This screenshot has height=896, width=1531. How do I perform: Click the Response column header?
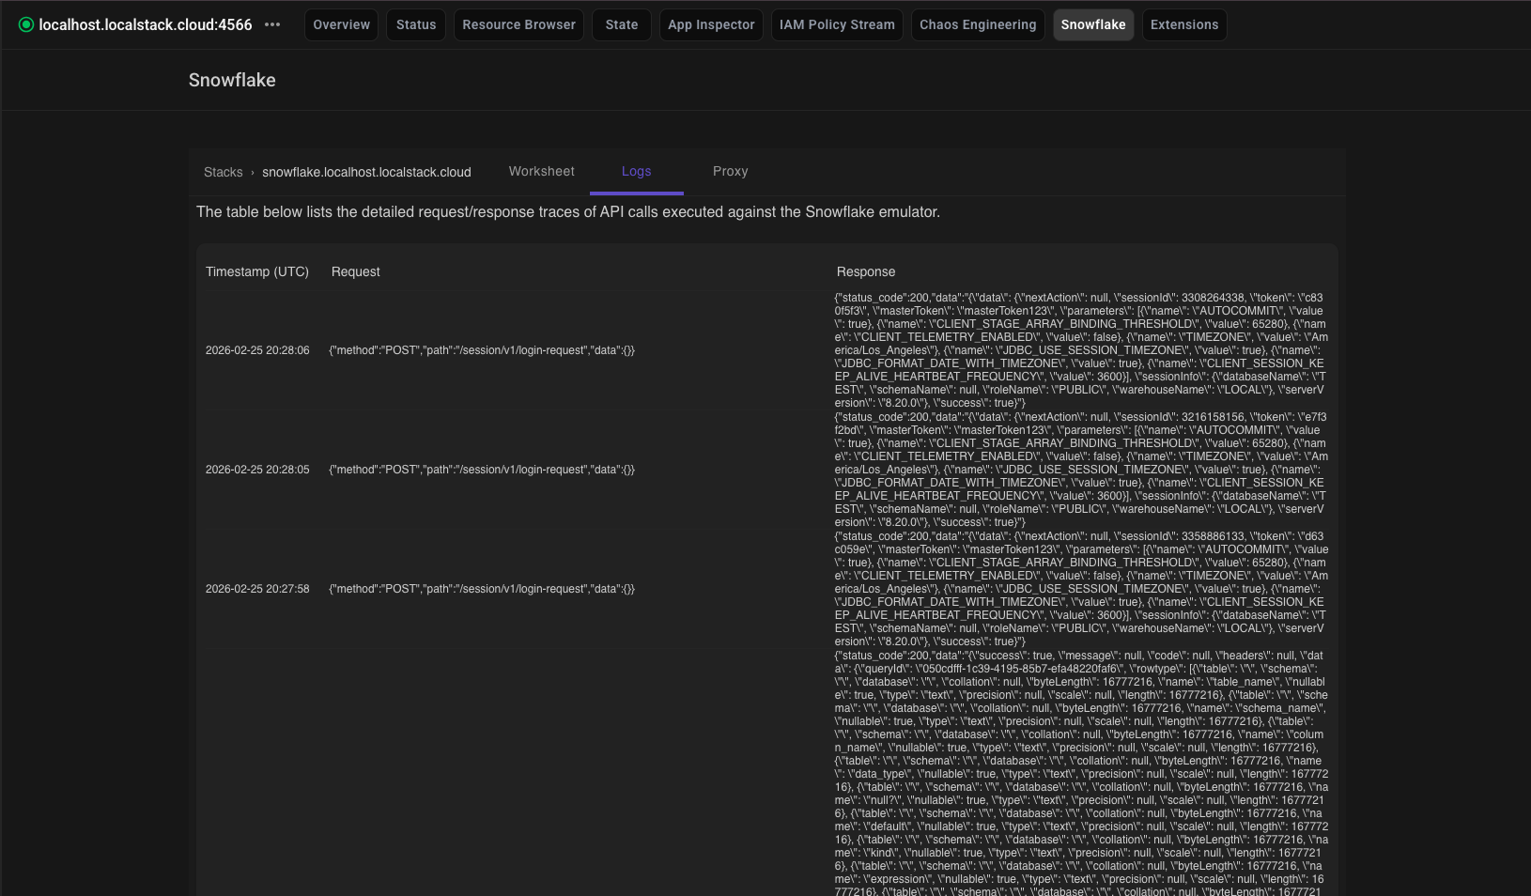pyautogui.click(x=865, y=271)
